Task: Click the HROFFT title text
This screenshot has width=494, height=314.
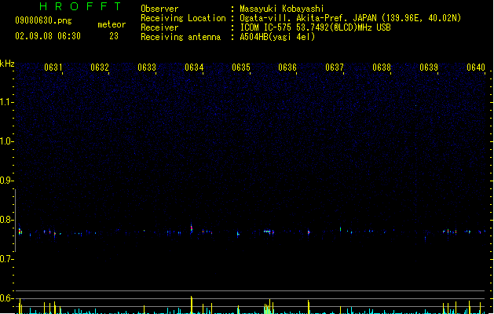Action: pyautogui.click(x=81, y=6)
